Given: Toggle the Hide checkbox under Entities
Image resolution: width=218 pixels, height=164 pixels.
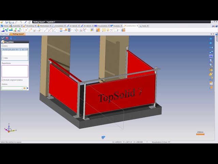Looking at the screenshot, I should 3,58.
